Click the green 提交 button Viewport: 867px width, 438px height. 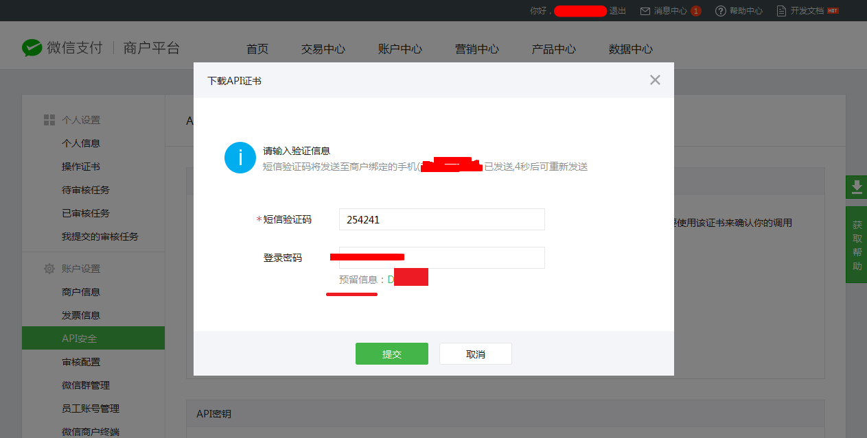392,354
